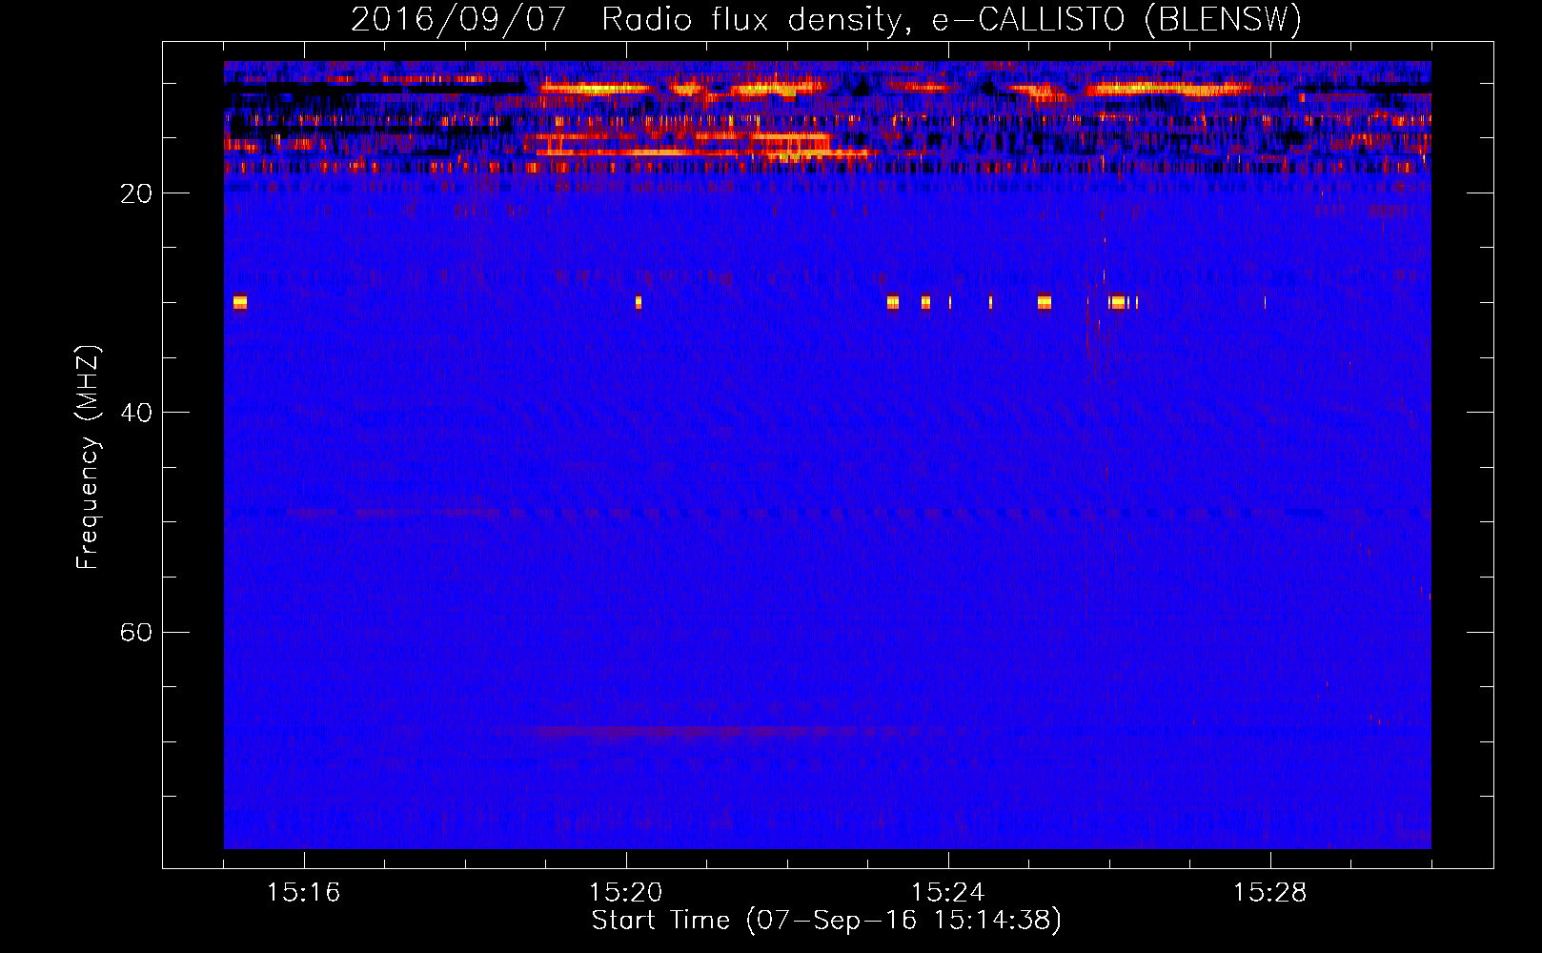
Task: Click the date "2016/09/07" in the title
Action: [458, 19]
